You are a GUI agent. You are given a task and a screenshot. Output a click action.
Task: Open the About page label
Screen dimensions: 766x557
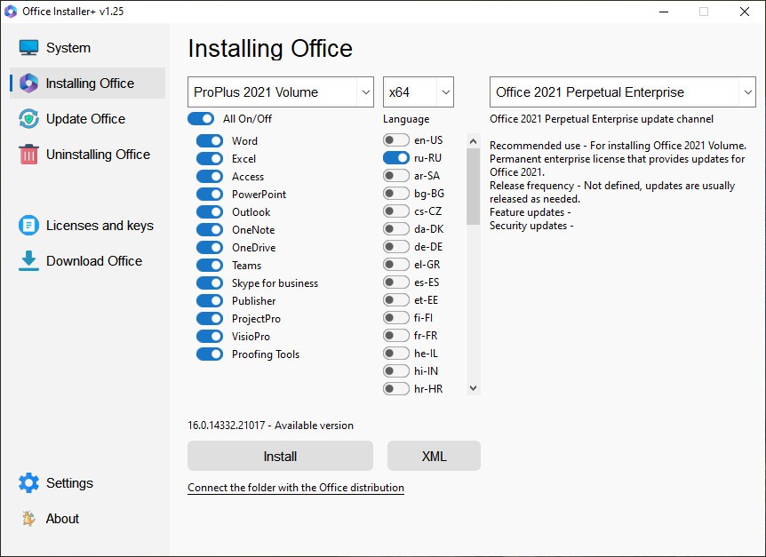click(x=62, y=519)
